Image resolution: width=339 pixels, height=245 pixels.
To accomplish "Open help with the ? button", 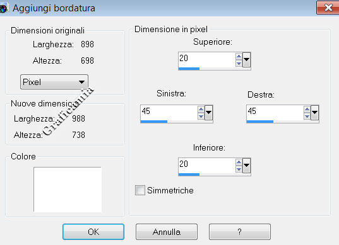I will (240, 232).
